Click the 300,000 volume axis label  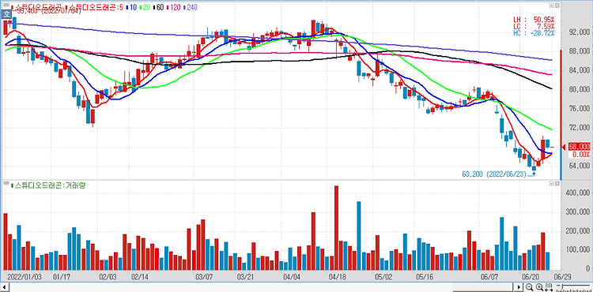[x=577, y=212]
